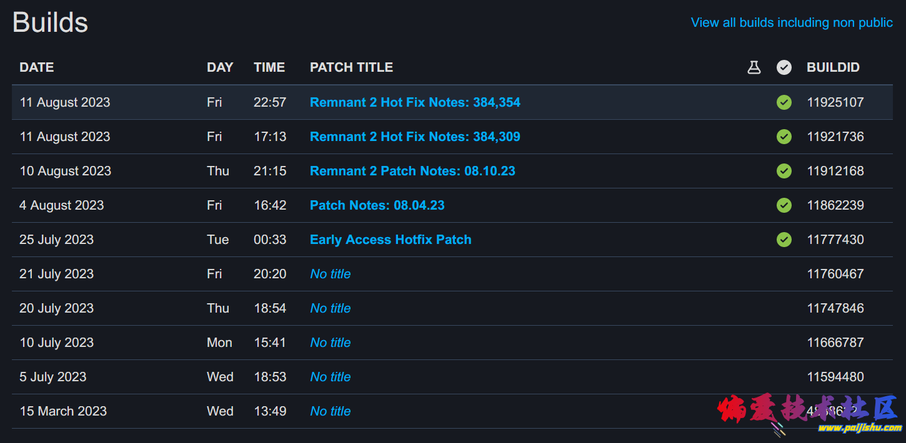Open Remnant 2 Hot Fix Notes: 384,354

[x=415, y=102]
